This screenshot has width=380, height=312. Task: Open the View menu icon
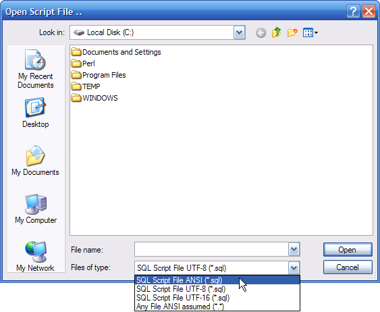click(x=310, y=32)
